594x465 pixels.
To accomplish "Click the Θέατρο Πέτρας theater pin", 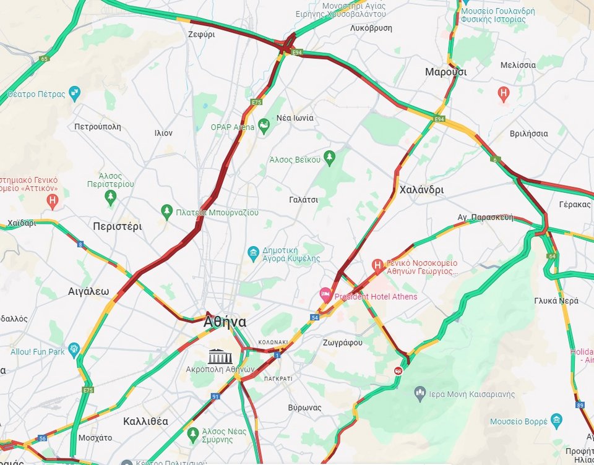I will point(75,93).
